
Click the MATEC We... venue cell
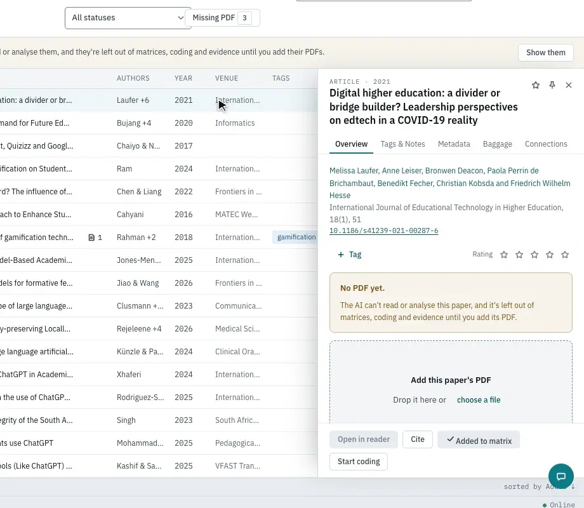(236, 214)
